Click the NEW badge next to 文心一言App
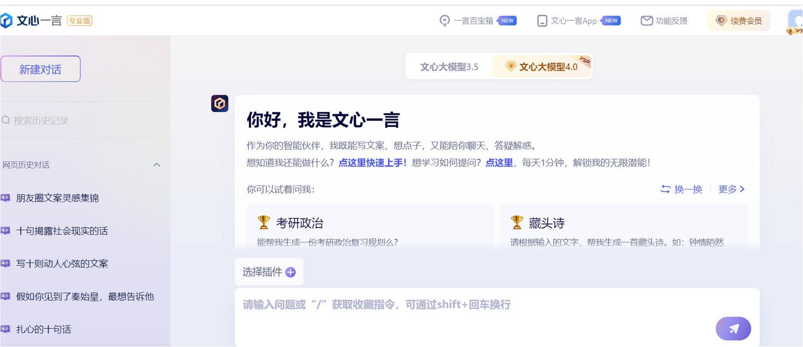The width and height of the screenshot is (803, 347). (x=611, y=21)
